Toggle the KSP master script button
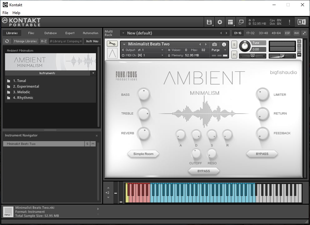Screen dimensions: 310x225 click(x=287, y=33)
